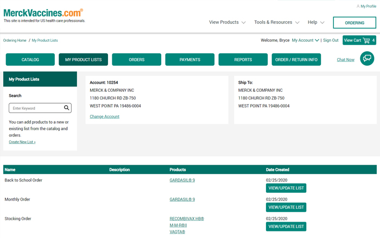The width and height of the screenshot is (380, 238).
Task: Open View Cart button
Action: (359, 40)
